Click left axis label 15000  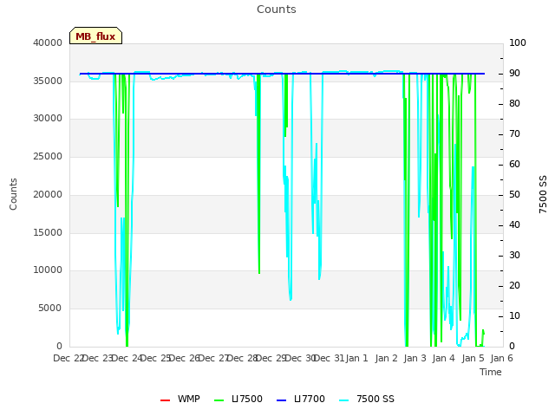pos(48,232)
